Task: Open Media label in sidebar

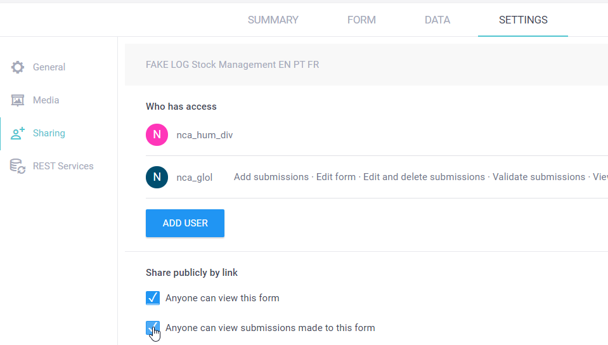Action: [x=46, y=100]
